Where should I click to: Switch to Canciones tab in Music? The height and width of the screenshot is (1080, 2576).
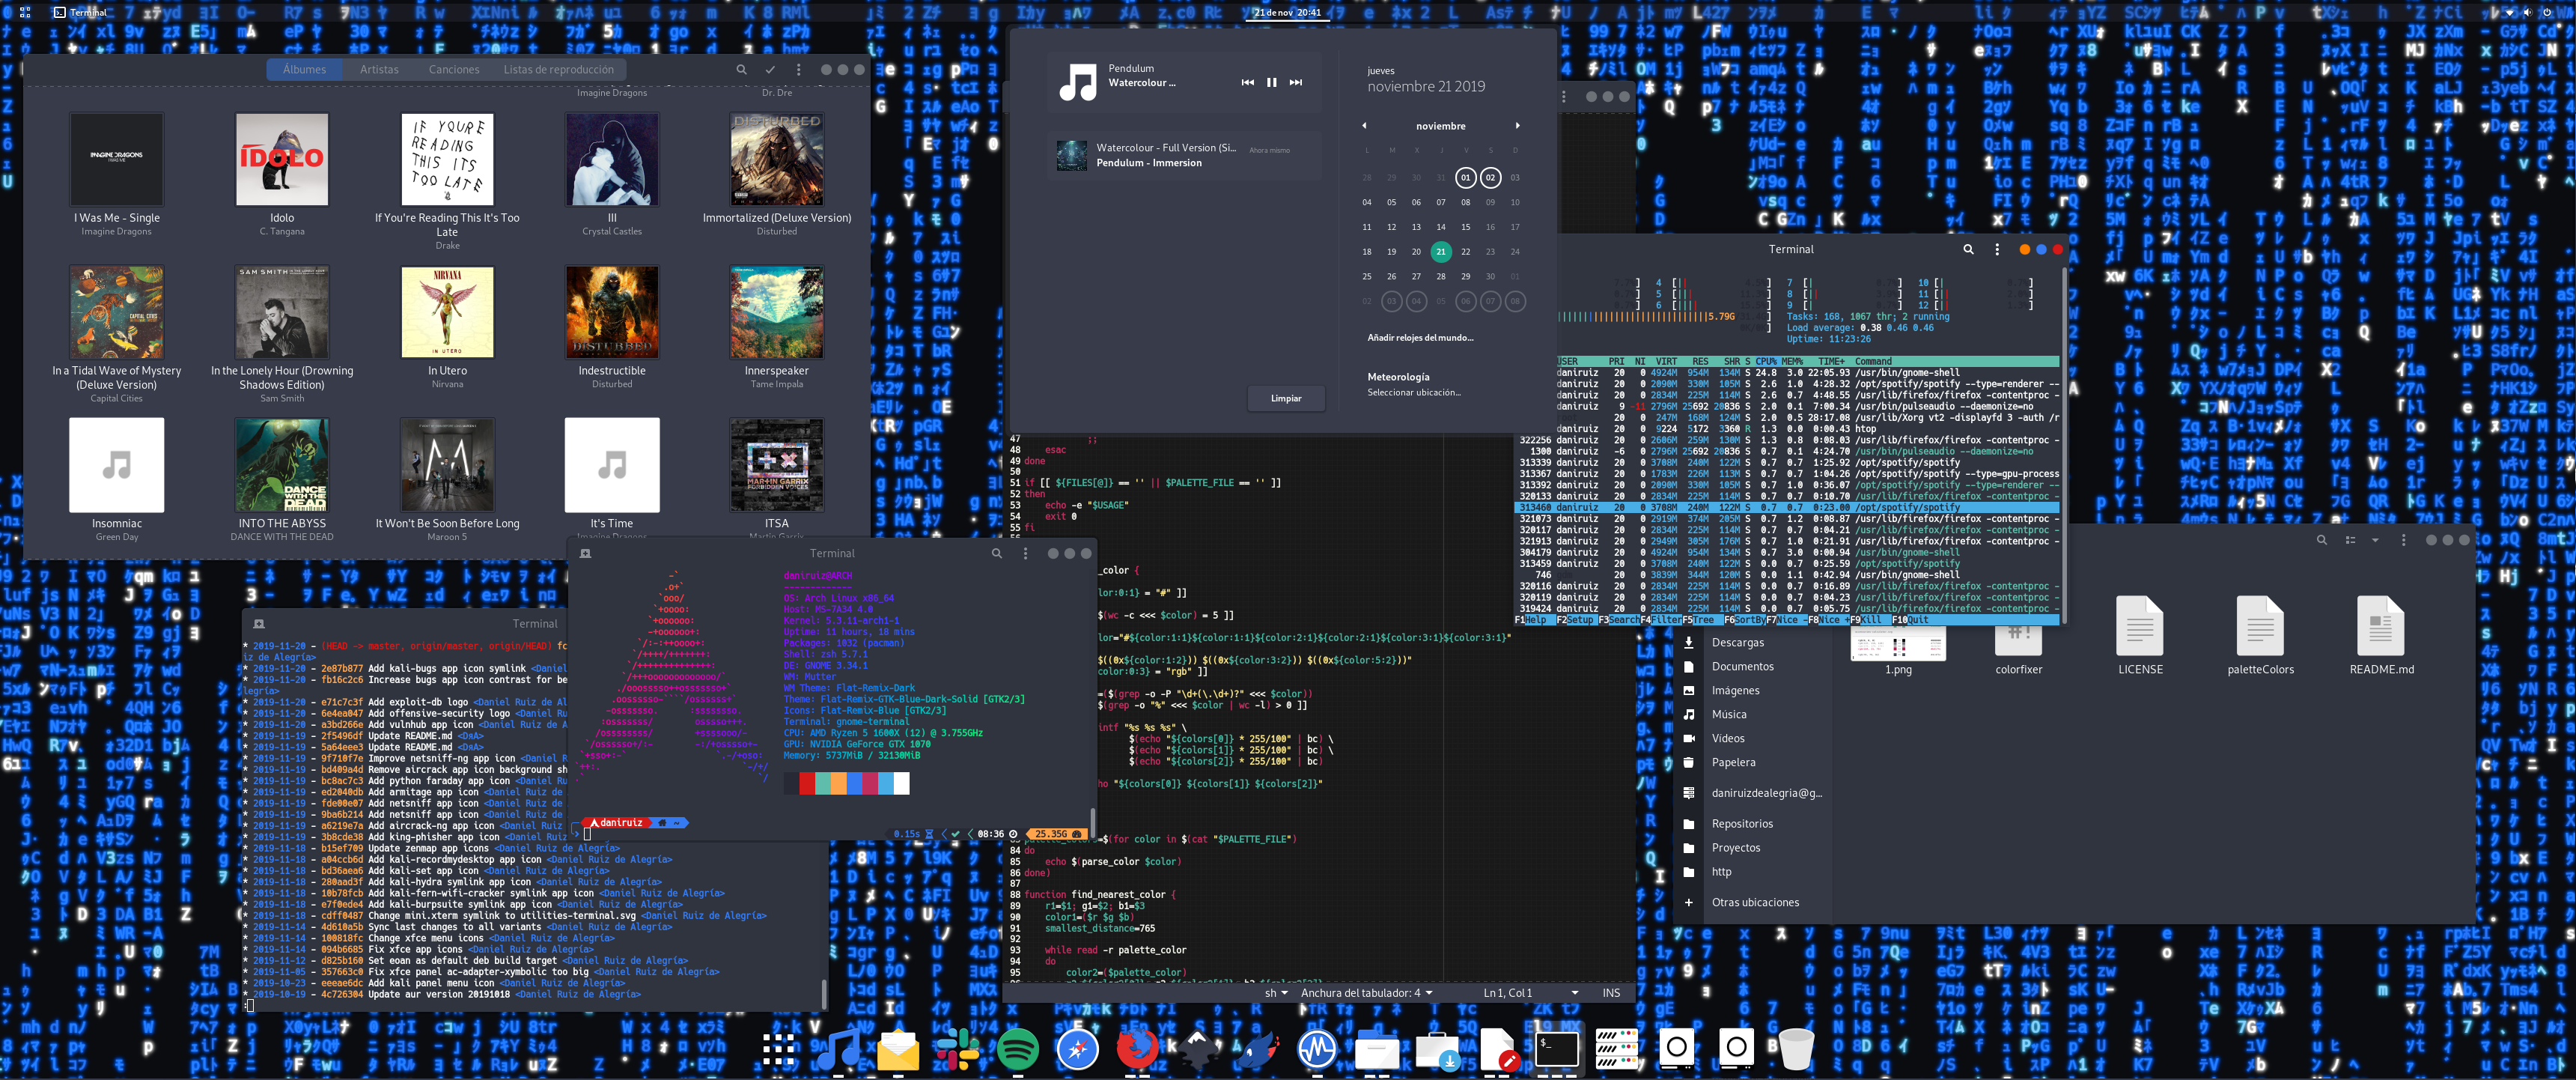454,70
